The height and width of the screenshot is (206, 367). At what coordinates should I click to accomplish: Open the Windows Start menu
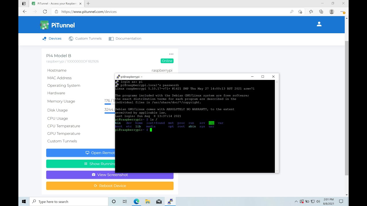(x=24, y=202)
